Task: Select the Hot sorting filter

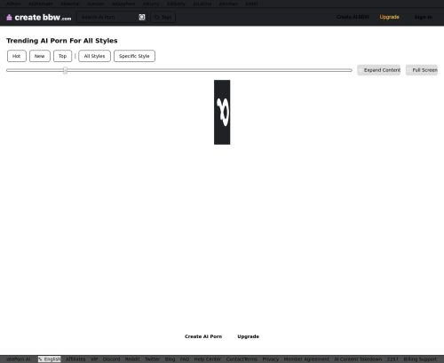Action: (x=17, y=56)
